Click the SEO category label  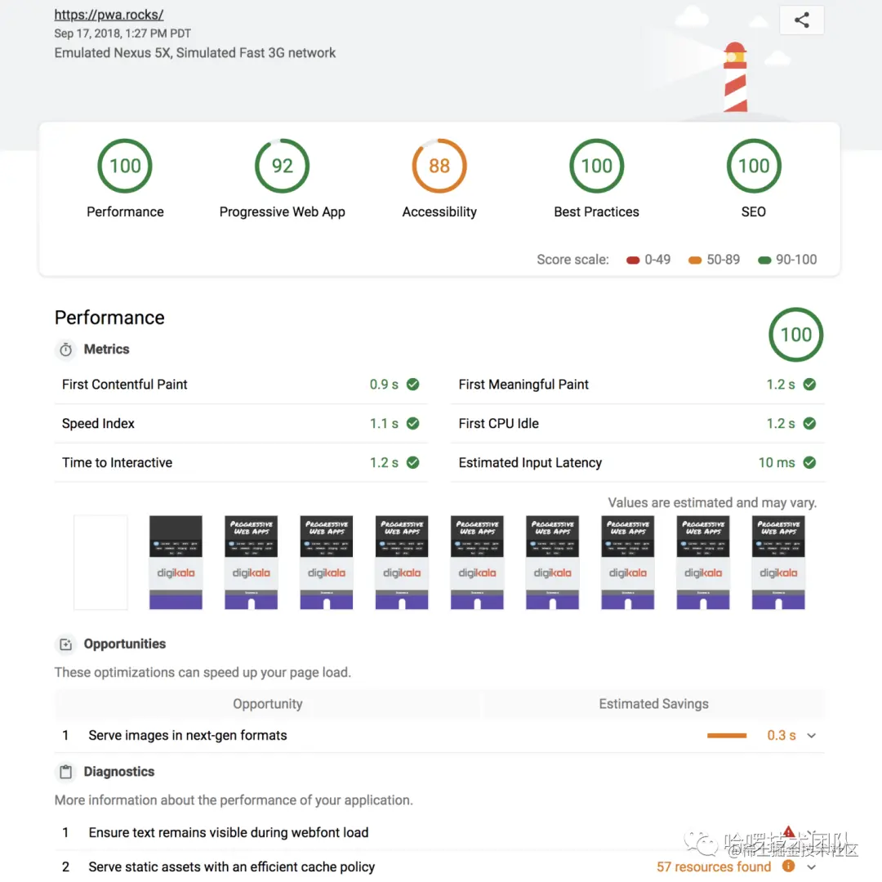[x=754, y=212]
